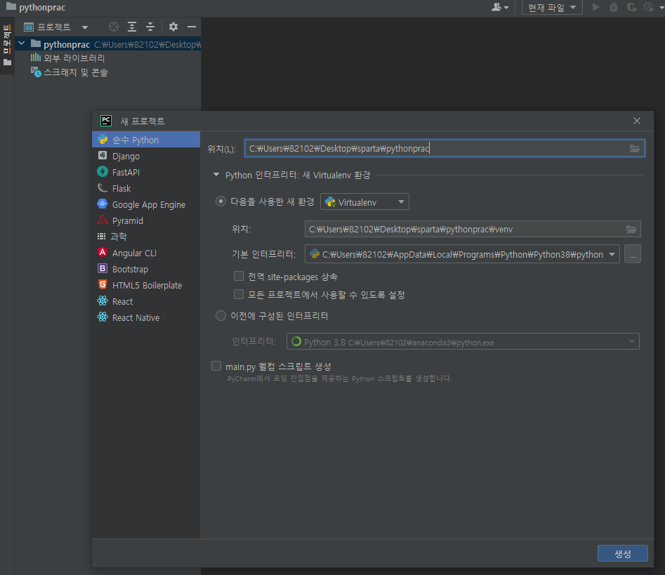The width and height of the screenshot is (665, 575).
Task: Close the 새 프로젝트 dialog
Action: 637,121
